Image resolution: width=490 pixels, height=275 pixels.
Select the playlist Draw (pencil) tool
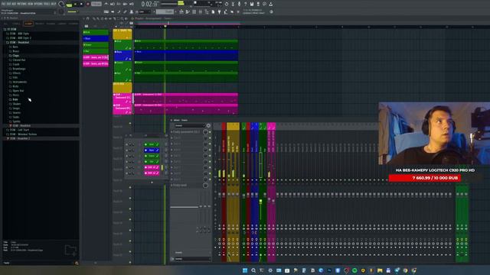click(x=94, y=18)
